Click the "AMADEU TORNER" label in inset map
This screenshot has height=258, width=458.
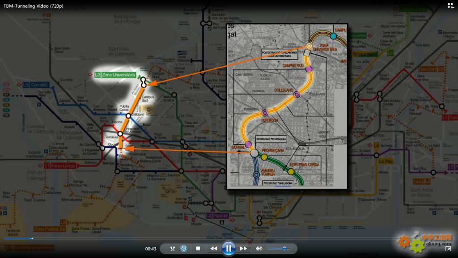tap(268, 172)
